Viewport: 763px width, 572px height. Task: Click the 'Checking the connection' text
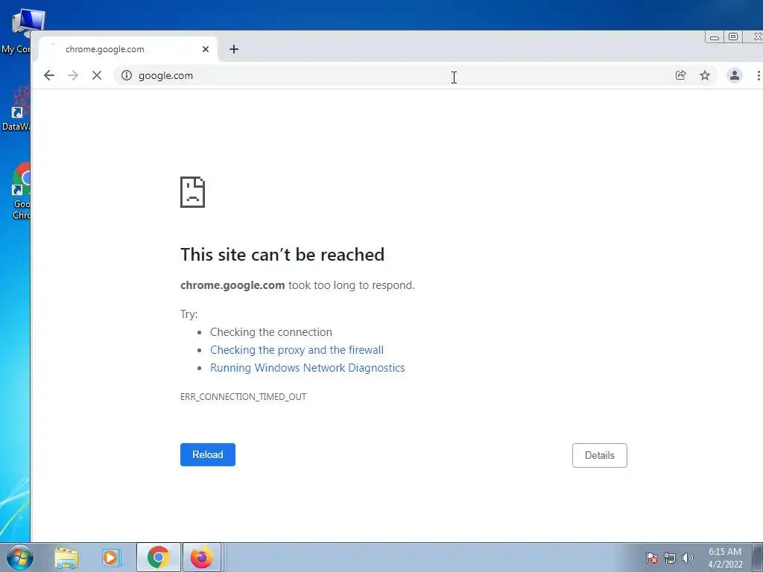271,331
